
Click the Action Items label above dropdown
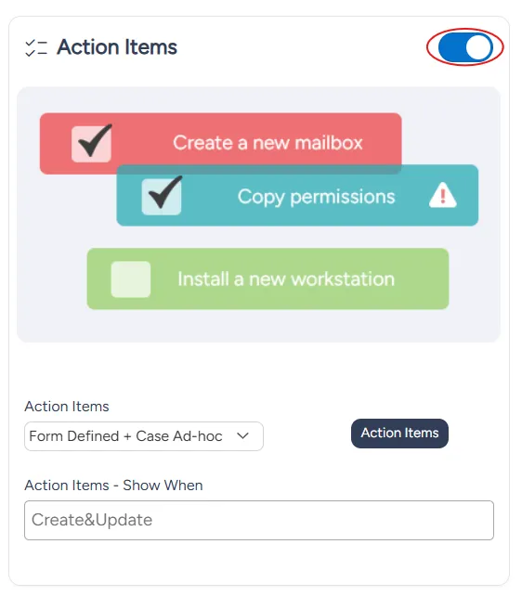[x=67, y=407]
